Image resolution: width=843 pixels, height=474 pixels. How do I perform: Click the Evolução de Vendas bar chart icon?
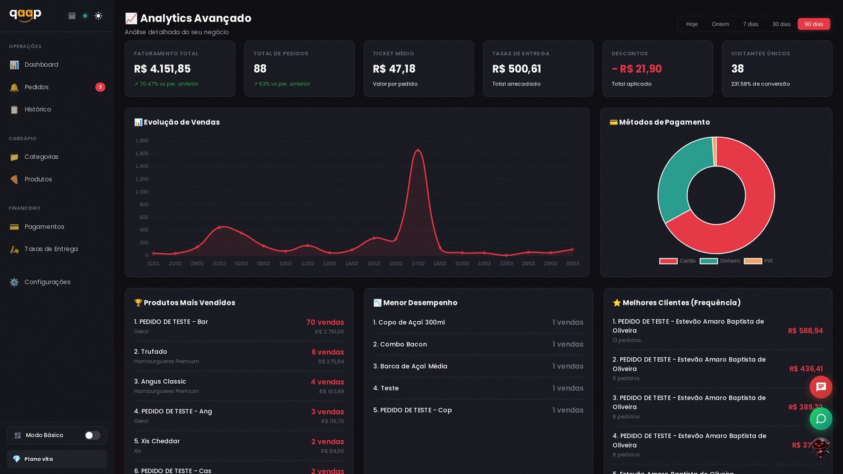tap(138, 122)
